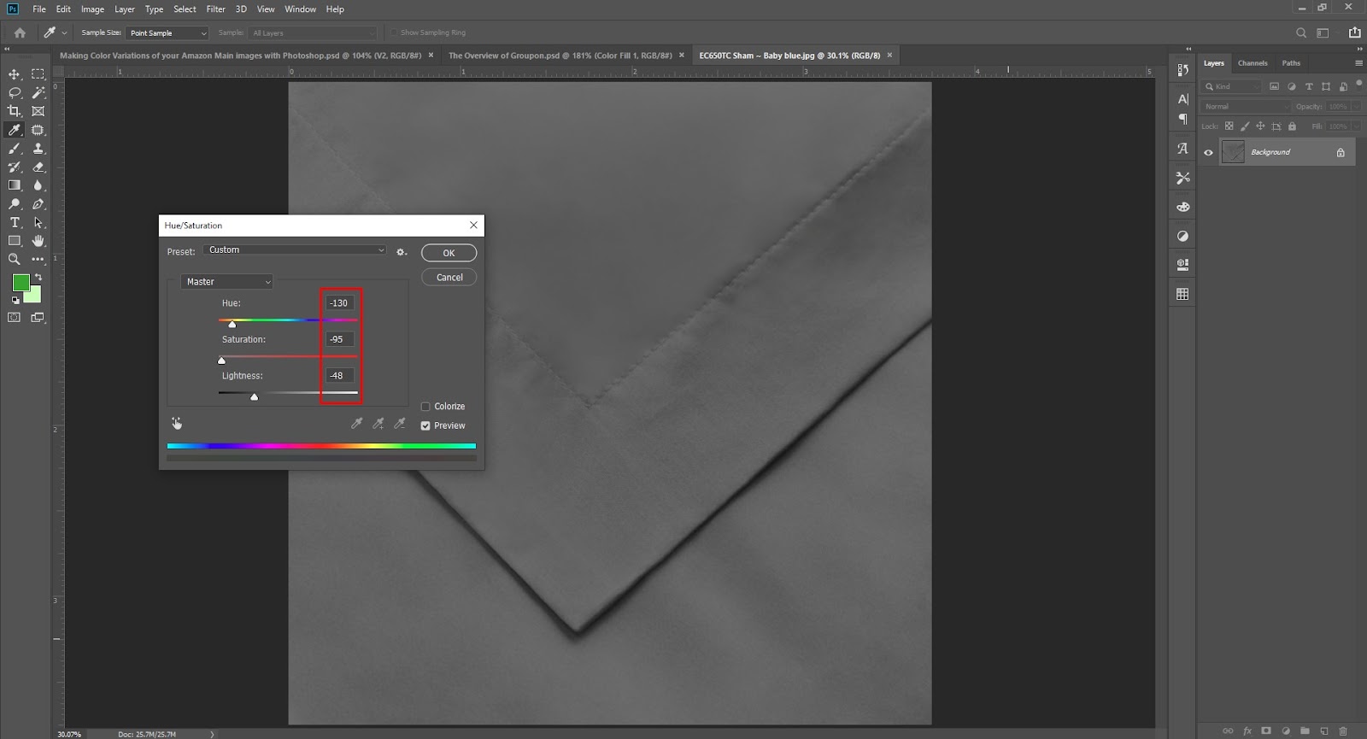Click the Lightness slider handle
This screenshot has width=1367, height=739.
pos(254,397)
